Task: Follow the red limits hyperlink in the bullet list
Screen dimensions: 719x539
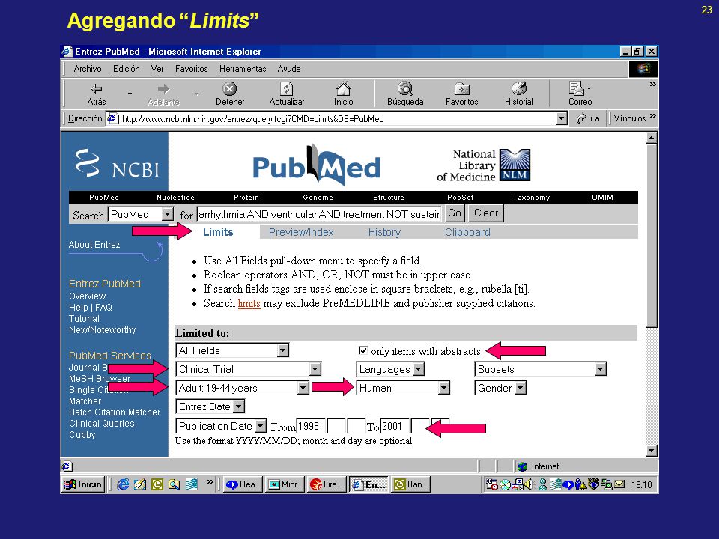Action: click(x=249, y=303)
